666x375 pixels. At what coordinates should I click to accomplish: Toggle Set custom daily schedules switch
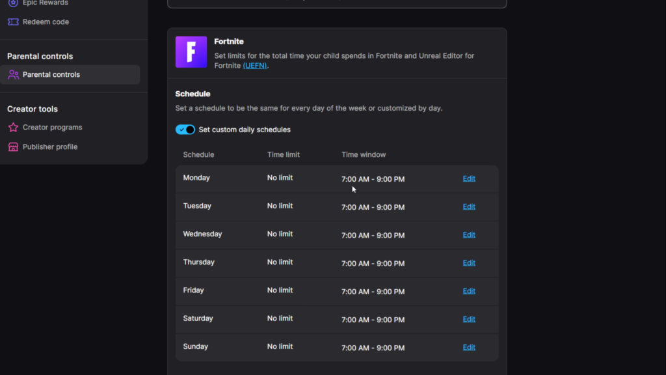click(185, 130)
